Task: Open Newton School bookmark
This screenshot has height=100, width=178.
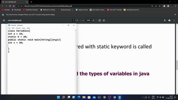Action: [82, 10]
